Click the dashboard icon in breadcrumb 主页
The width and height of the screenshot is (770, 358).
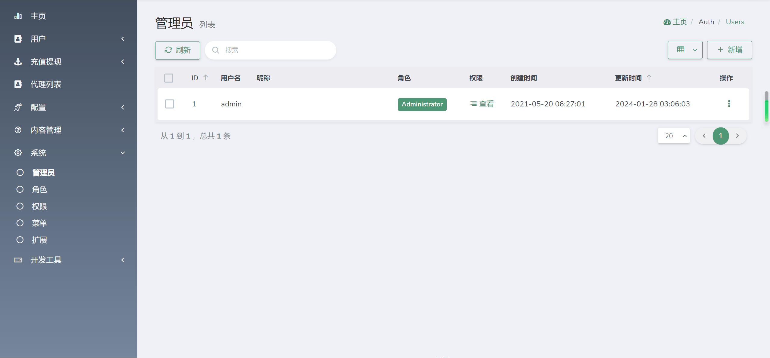tap(667, 22)
